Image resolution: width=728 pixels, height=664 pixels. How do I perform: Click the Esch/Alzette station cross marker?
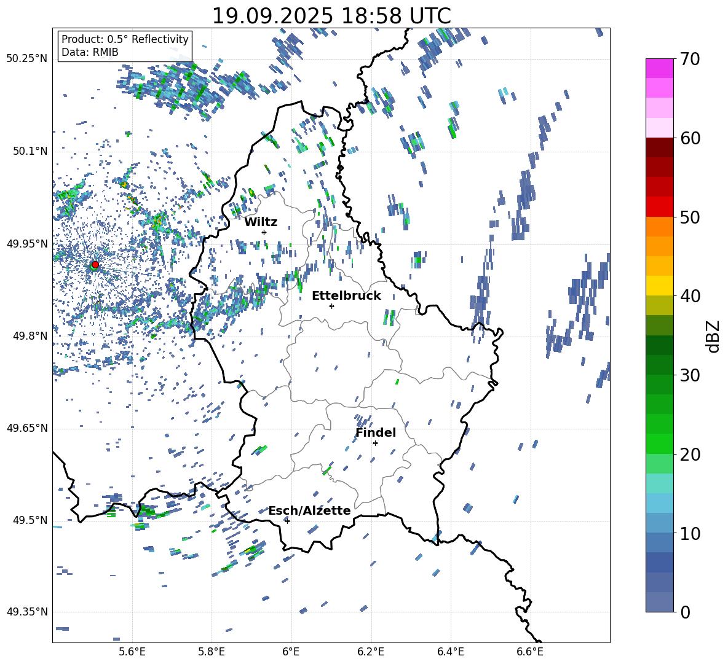click(287, 521)
